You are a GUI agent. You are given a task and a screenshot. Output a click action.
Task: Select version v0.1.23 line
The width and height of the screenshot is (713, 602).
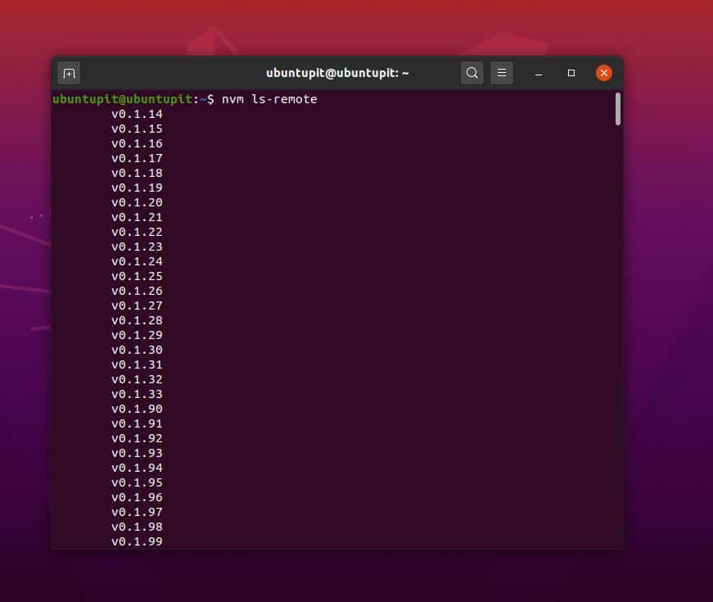click(137, 247)
